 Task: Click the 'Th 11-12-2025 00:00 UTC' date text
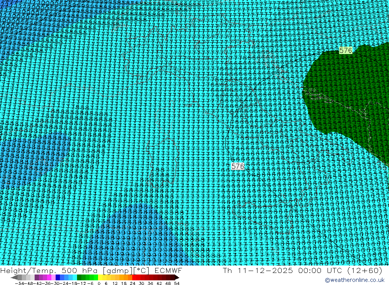coord(282,271)
